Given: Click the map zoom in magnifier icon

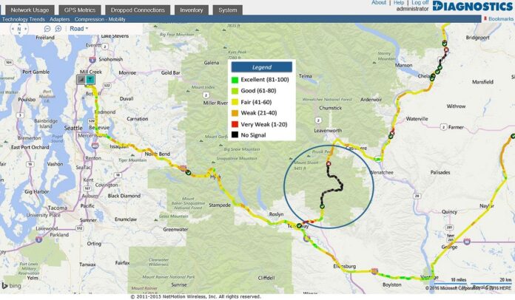Looking at the screenshot, I should click(58, 29).
